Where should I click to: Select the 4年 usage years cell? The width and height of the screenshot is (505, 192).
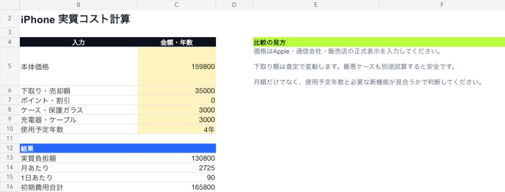click(x=177, y=129)
